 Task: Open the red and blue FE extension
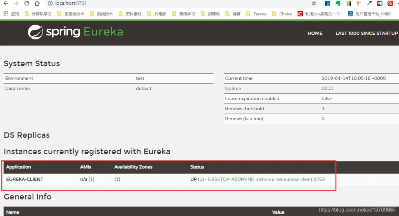(x=380, y=3)
